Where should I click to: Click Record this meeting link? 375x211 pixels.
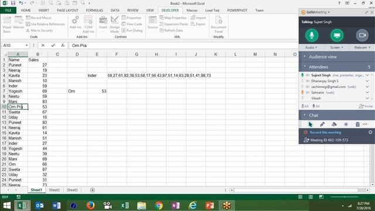click(325, 132)
